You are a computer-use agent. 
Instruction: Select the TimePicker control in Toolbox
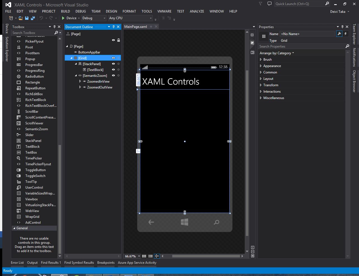[33, 158]
